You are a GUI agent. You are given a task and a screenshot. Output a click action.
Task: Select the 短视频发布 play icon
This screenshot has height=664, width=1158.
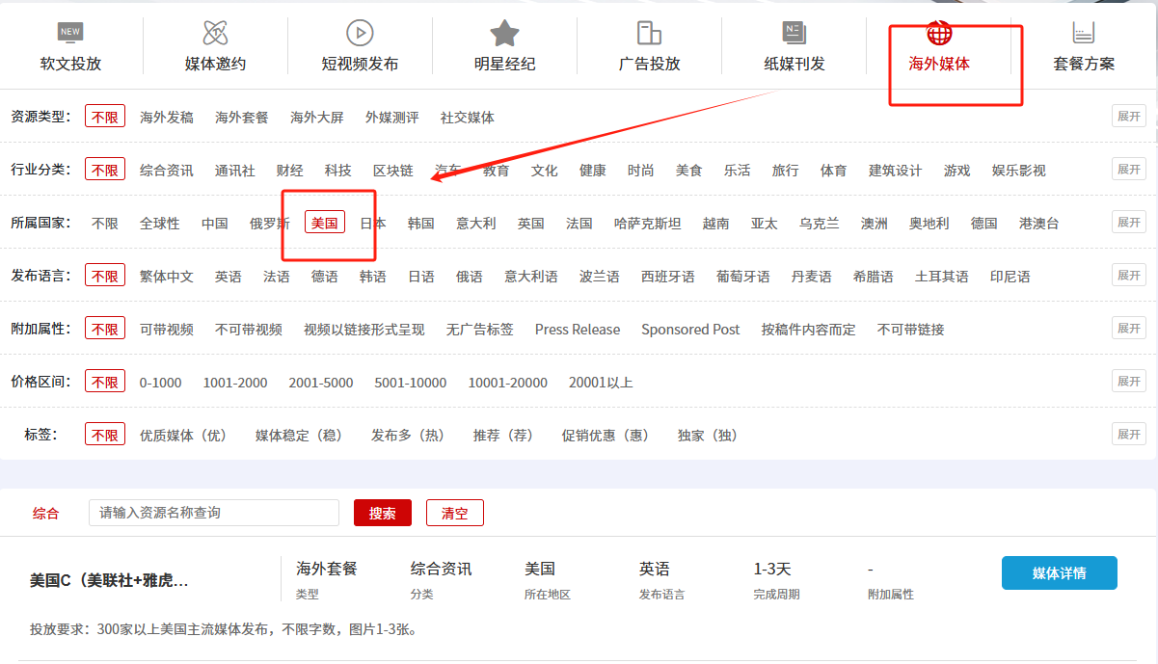pos(360,33)
